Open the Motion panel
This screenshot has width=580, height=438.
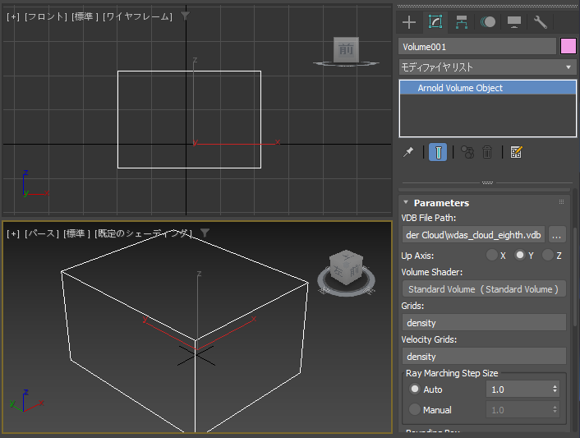tap(488, 22)
